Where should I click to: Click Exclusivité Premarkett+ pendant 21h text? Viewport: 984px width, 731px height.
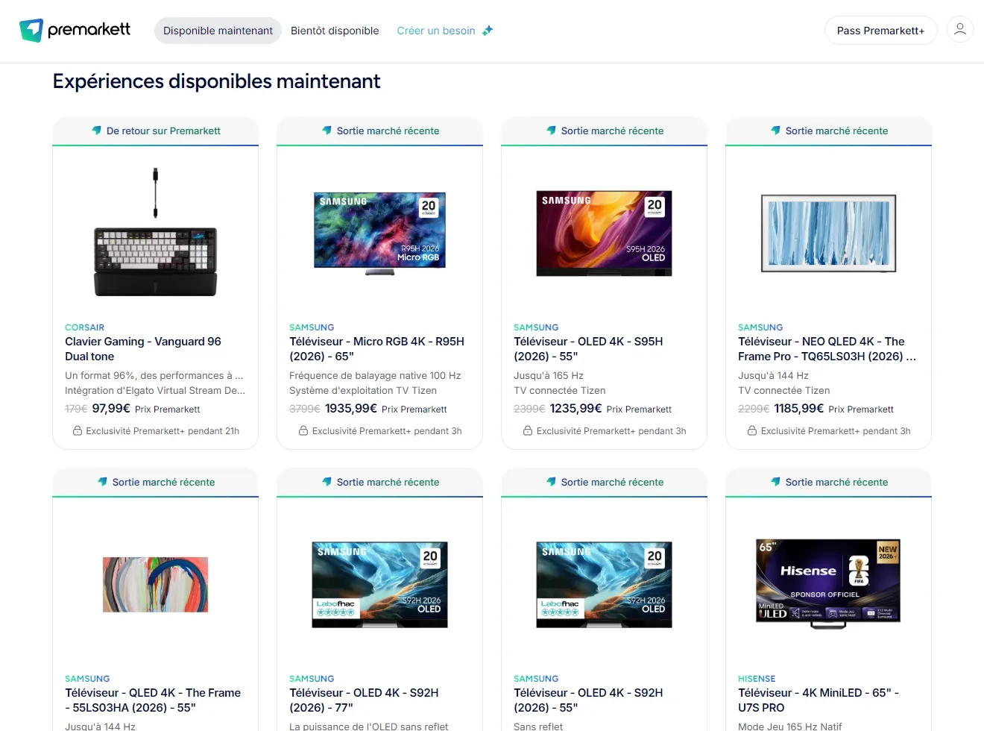point(163,431)
